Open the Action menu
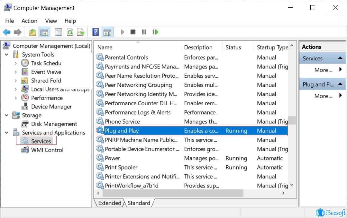347x218 pixels. [x=29, y=21]
